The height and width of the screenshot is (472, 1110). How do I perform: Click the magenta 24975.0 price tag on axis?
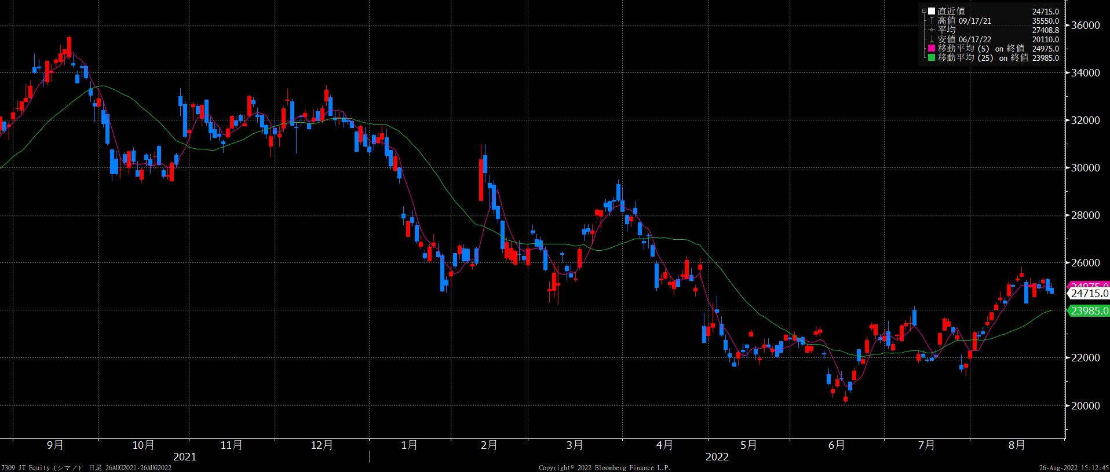[x=1089, y=284]
